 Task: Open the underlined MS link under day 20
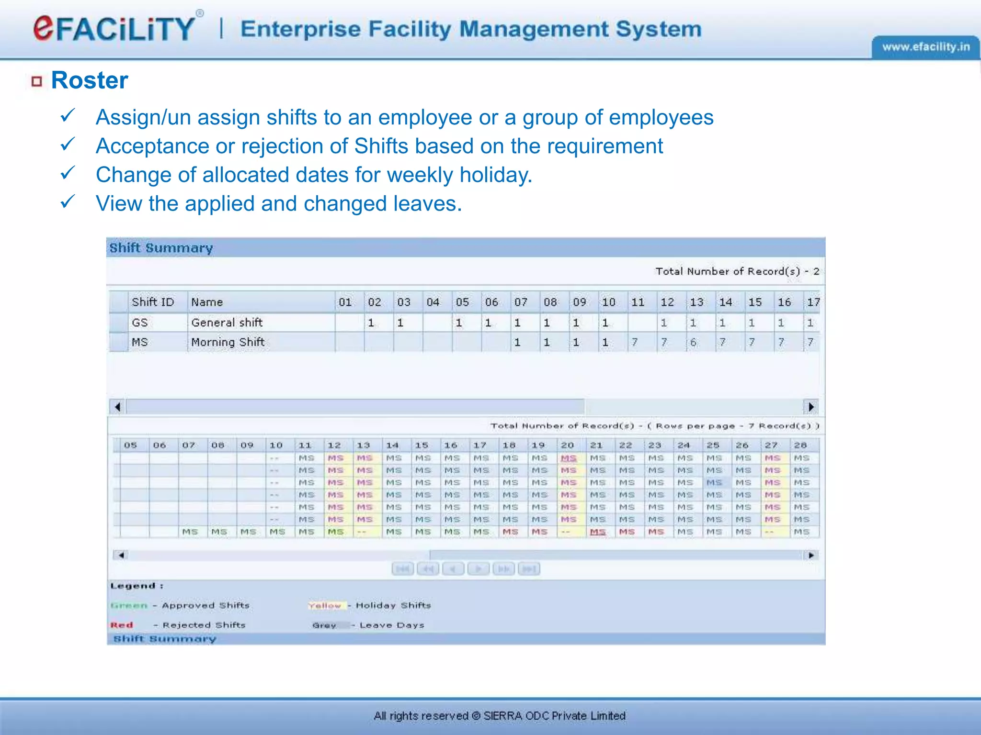click(x=569, y=458)
